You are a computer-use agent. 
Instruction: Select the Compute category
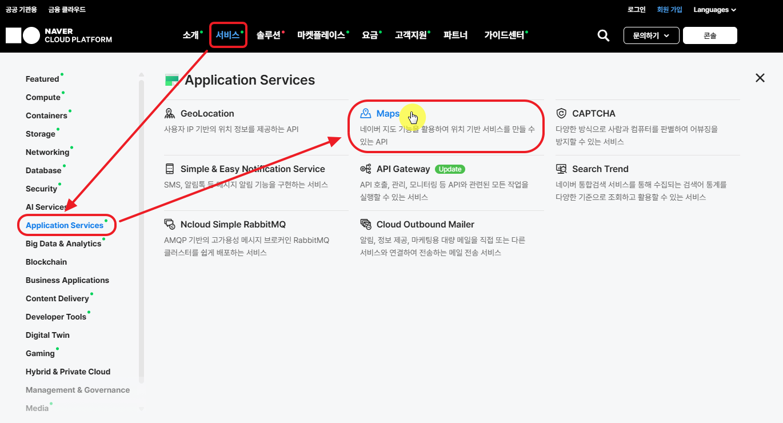[x=43, y=97]
